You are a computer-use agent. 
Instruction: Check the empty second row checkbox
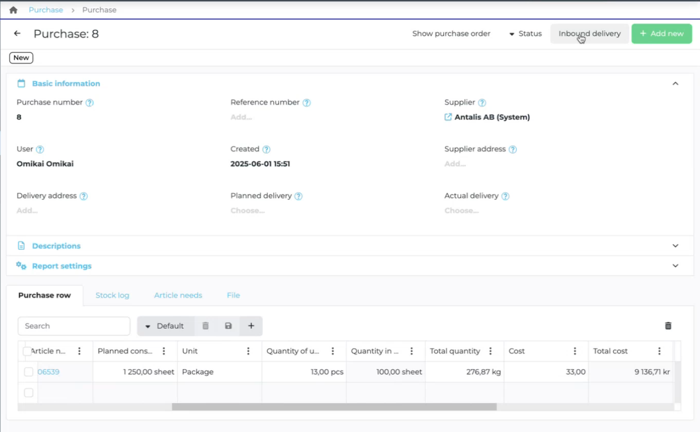(29, 393)
